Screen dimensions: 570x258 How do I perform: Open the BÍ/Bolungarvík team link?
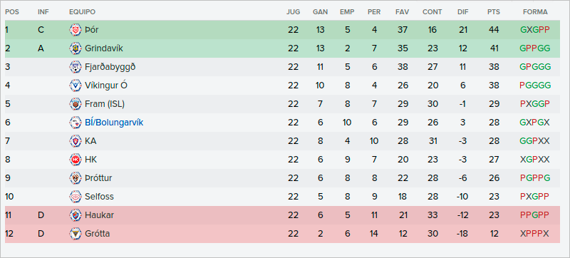114,123
